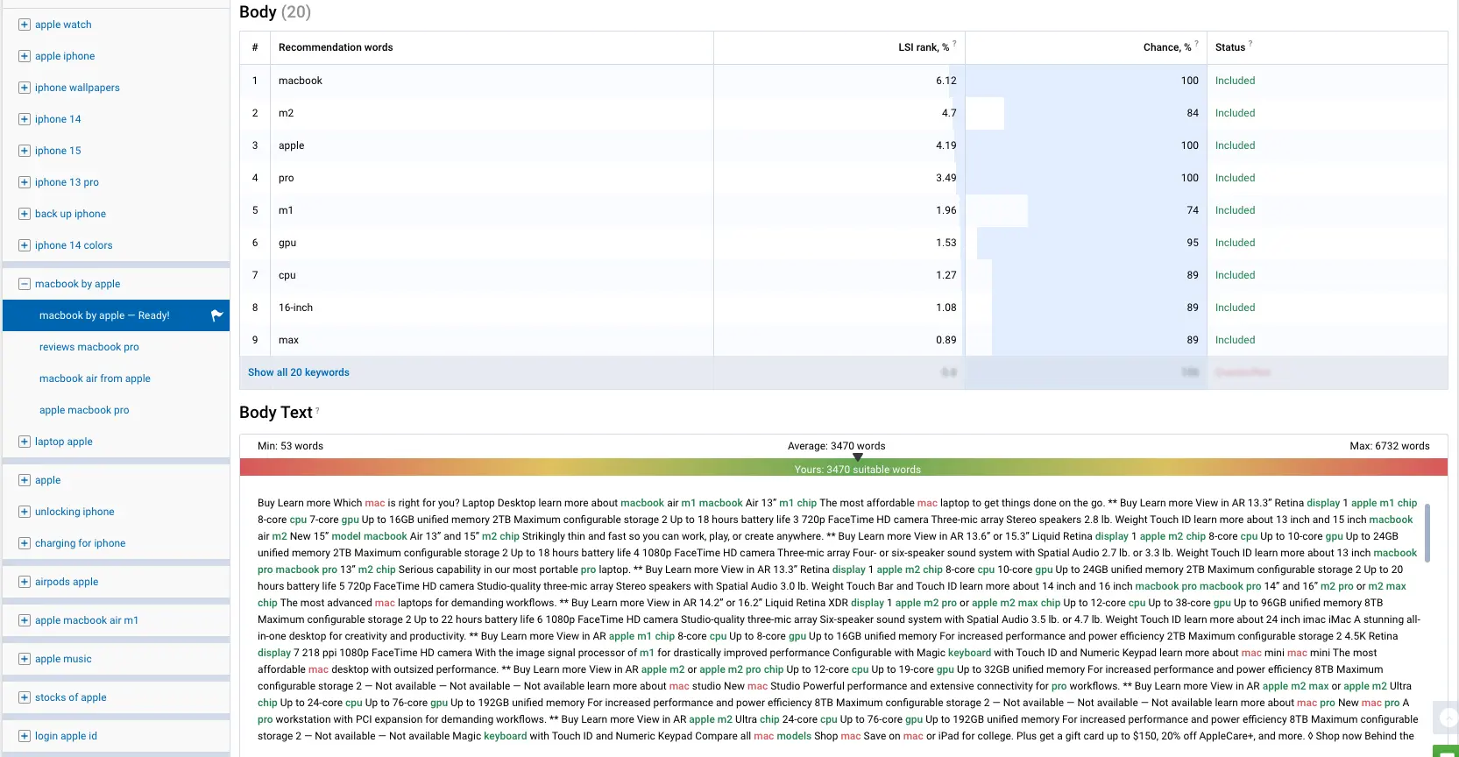
Task: Open the help tooltip for Status column
Action: pos(1250,43)
